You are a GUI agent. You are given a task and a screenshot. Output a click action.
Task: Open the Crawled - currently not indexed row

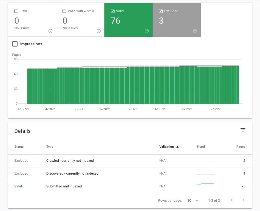coord(70,161)
